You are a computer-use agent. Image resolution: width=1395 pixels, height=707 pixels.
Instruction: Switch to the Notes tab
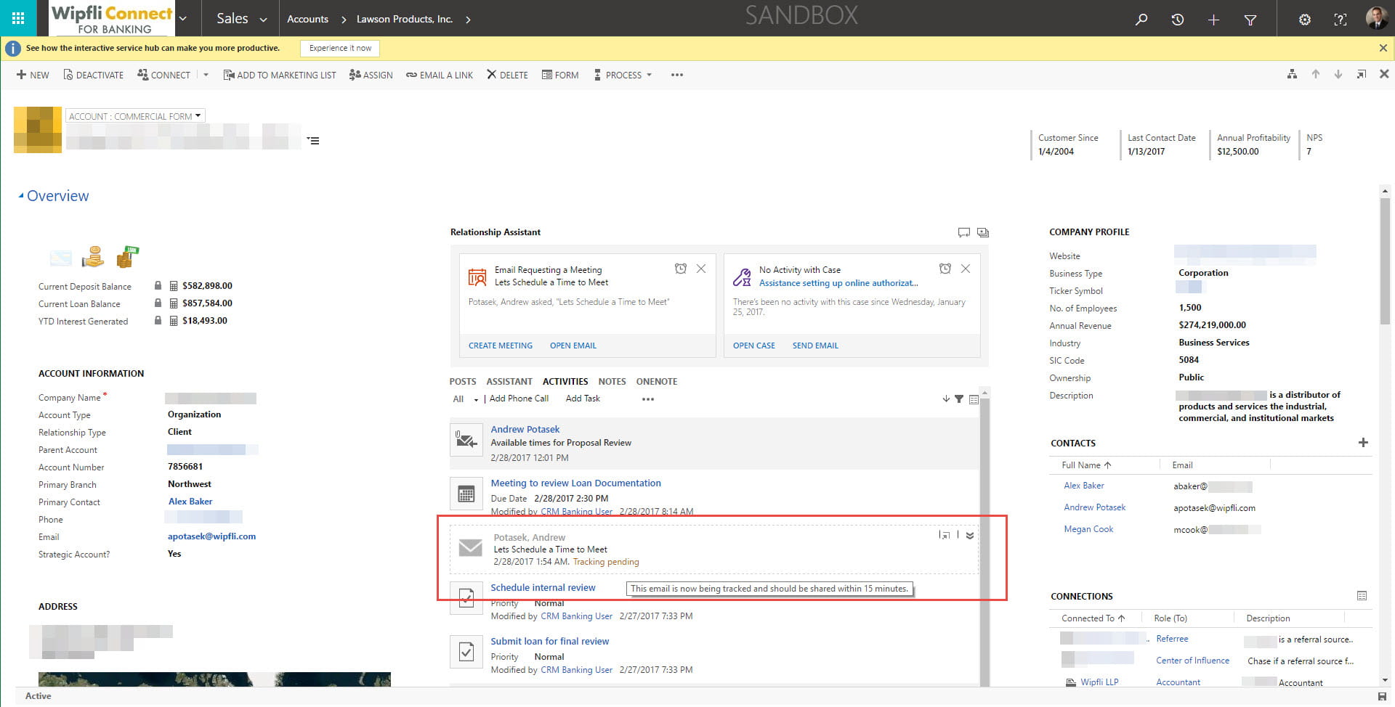612,381
